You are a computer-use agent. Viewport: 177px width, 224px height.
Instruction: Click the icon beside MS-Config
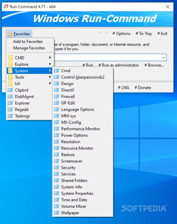tap(56, 122)
